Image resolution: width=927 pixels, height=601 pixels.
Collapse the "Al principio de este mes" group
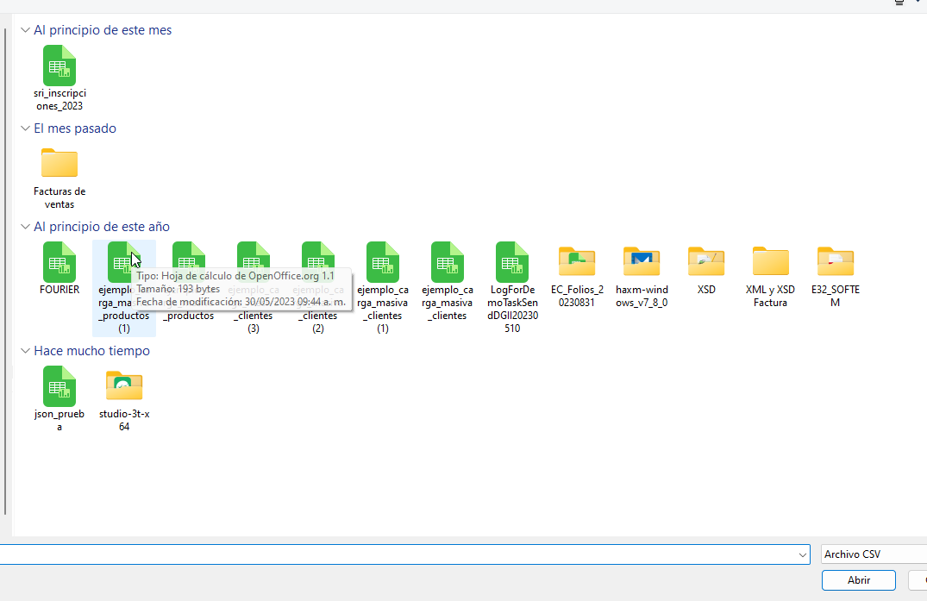tap(25, 30)
